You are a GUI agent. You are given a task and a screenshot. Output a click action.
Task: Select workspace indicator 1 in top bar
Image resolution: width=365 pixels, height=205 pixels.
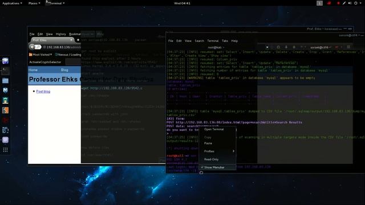[319, 3]
